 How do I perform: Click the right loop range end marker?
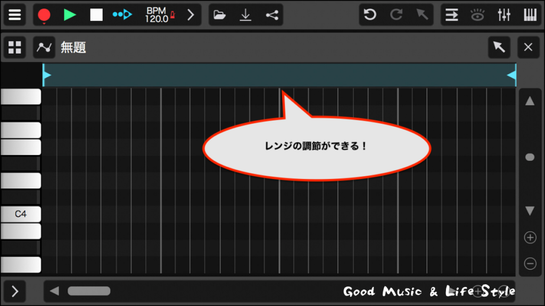512,75
